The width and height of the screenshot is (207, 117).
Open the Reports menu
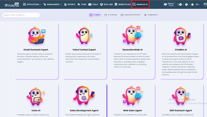[70, 4]
